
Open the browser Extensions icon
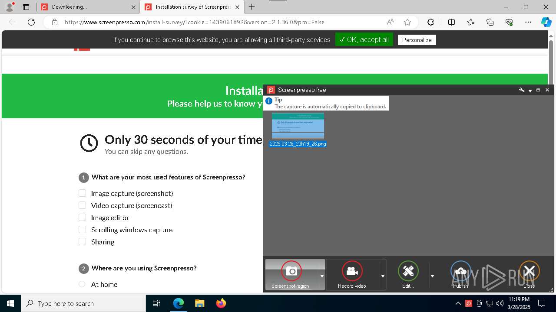point(430,22)
